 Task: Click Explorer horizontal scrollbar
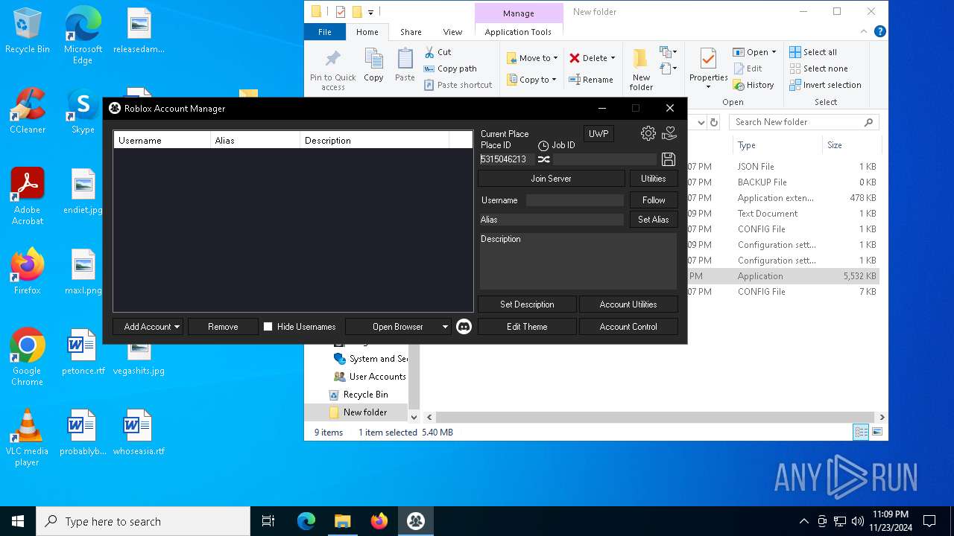(655, 418)
